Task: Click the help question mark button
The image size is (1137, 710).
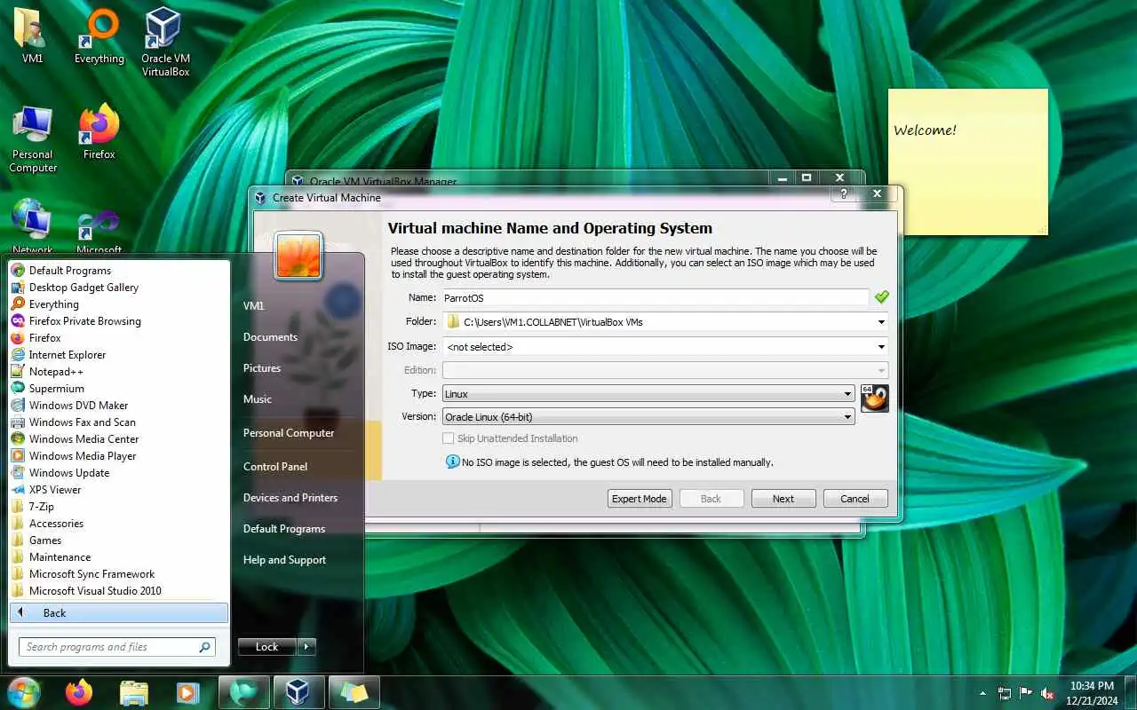Action: tap(843, 193)
